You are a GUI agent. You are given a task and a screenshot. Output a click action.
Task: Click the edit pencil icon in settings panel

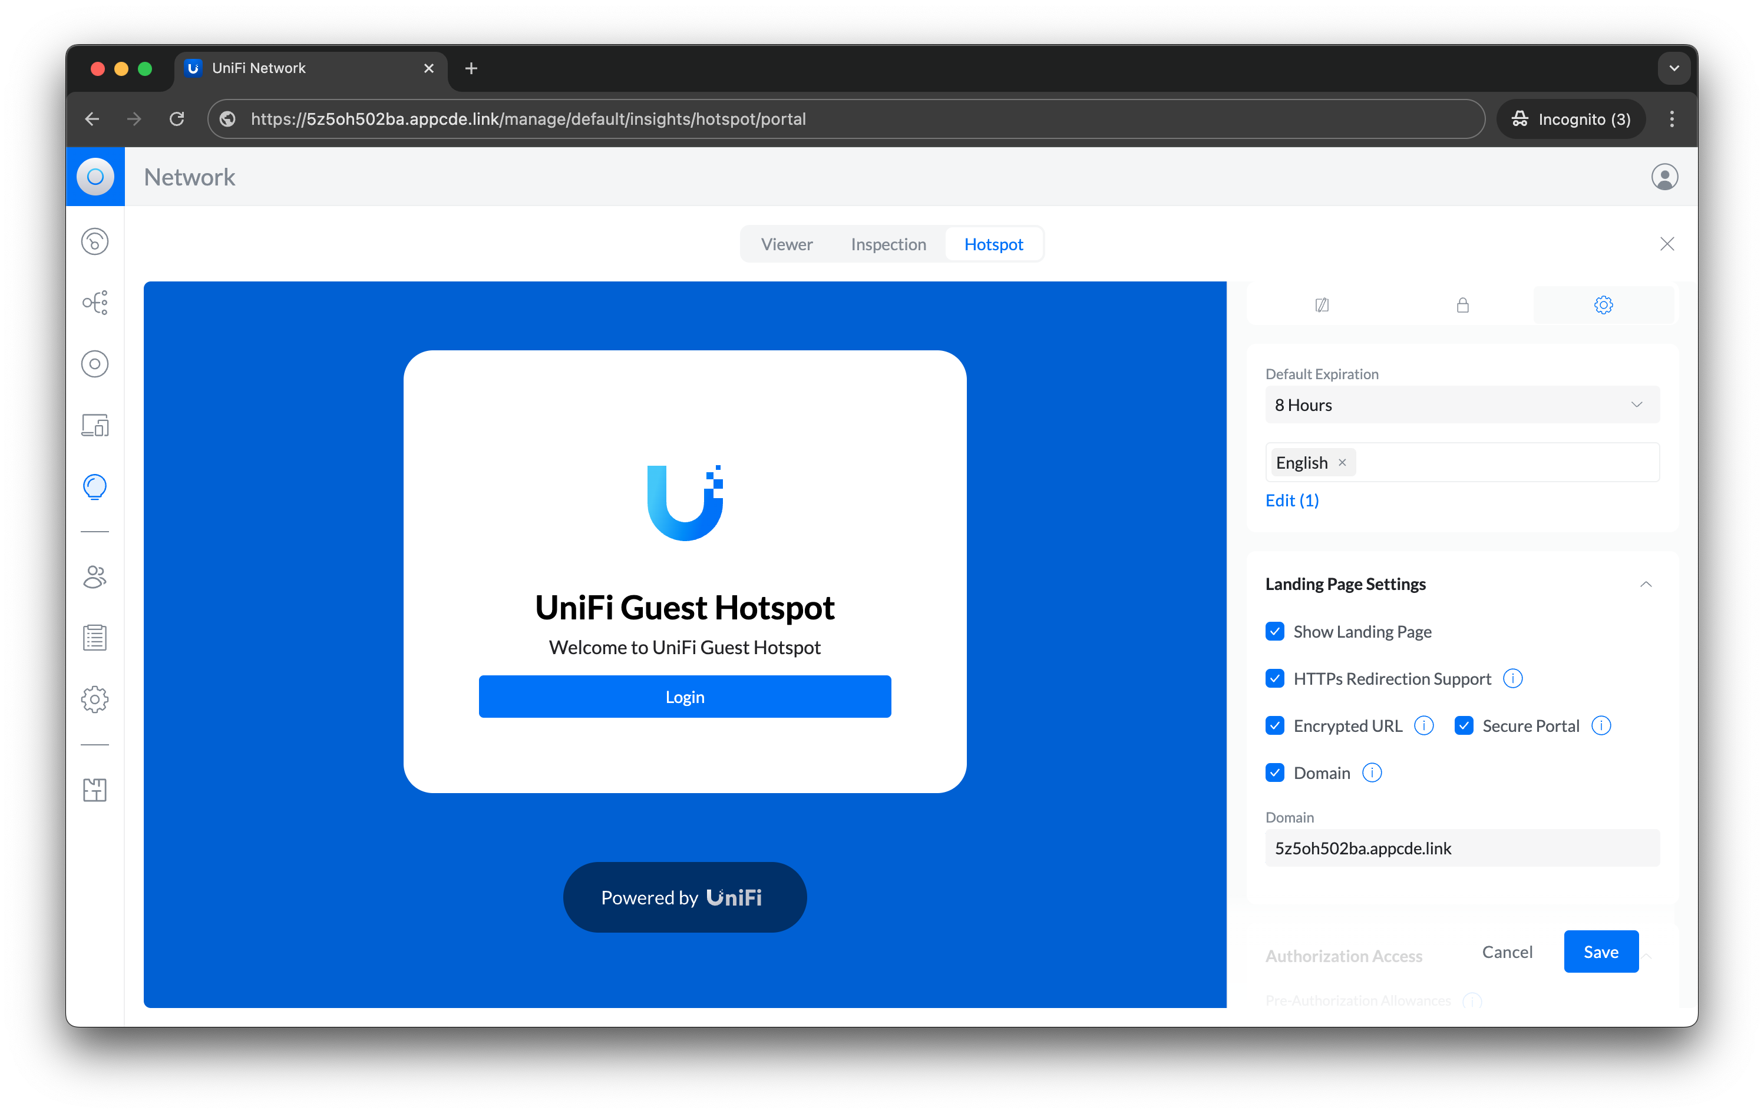pos(1321,304)
